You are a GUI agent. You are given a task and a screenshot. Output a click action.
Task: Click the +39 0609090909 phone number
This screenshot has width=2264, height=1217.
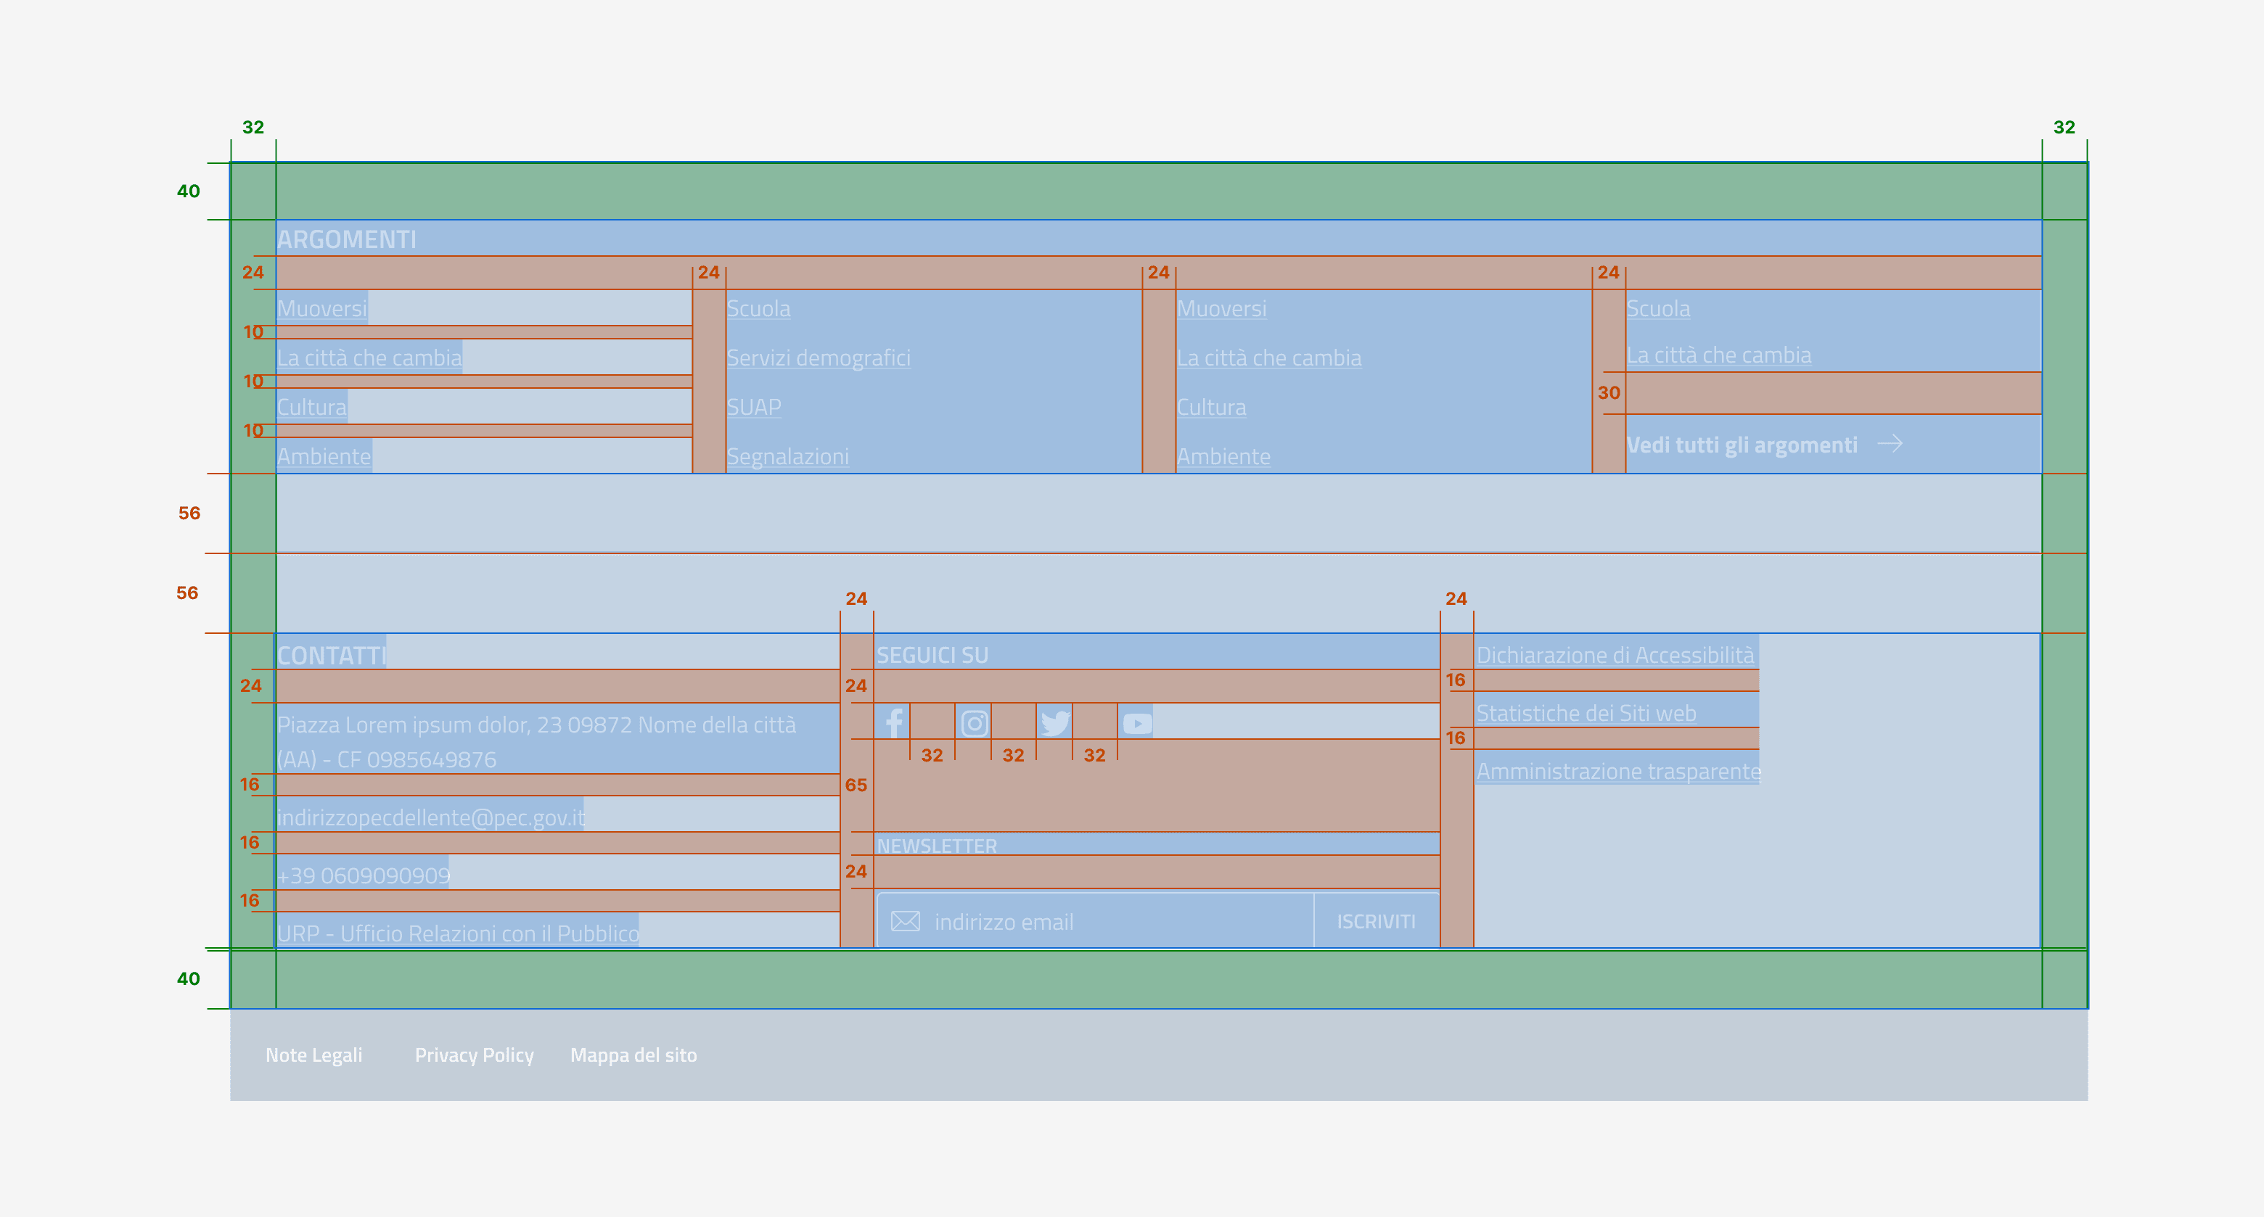pos(363,875)
